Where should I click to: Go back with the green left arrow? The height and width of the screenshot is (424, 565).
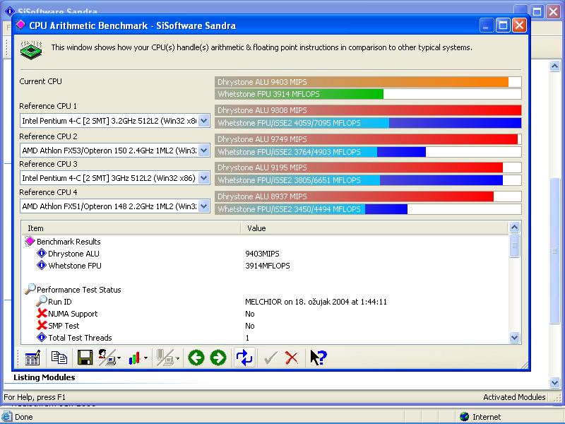tap(196, 358)
